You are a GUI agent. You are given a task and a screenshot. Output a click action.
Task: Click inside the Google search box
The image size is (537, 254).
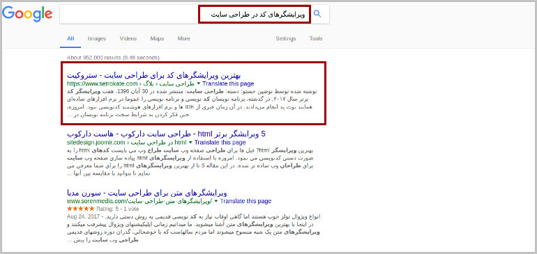pos(195,15)
